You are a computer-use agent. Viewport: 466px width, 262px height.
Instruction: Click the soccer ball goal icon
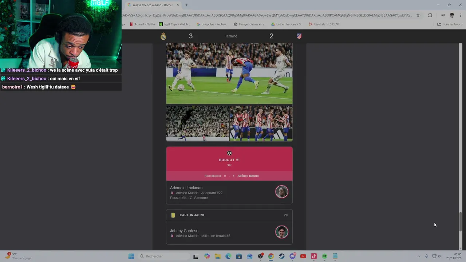pos(229,153)
